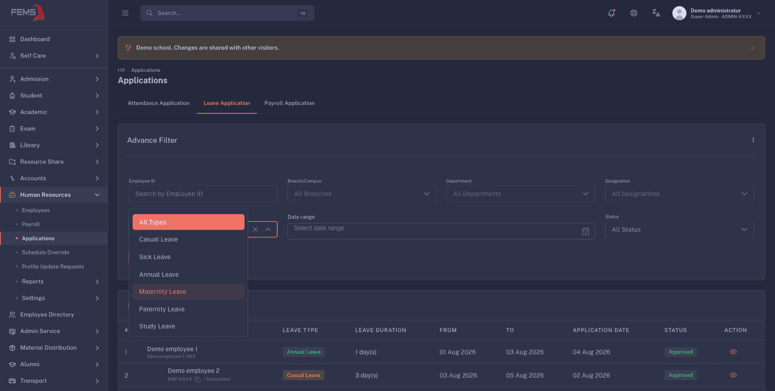This screenshot has width=775, height=391.
Task: Switch to Payroll Application tab
Action: 289,103
